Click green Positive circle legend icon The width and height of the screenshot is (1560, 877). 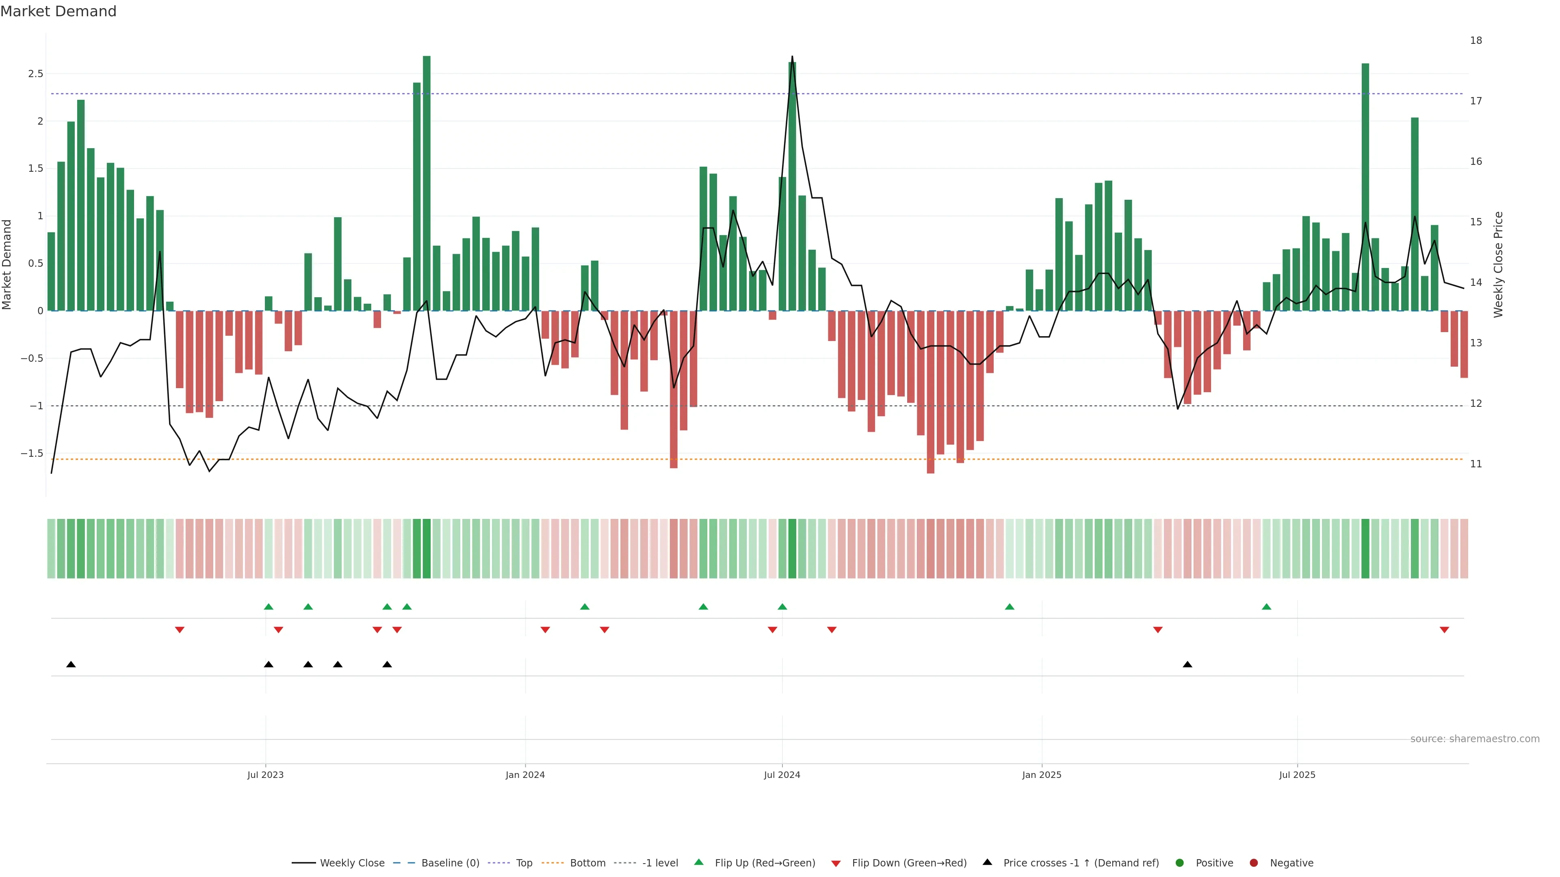1179,862
